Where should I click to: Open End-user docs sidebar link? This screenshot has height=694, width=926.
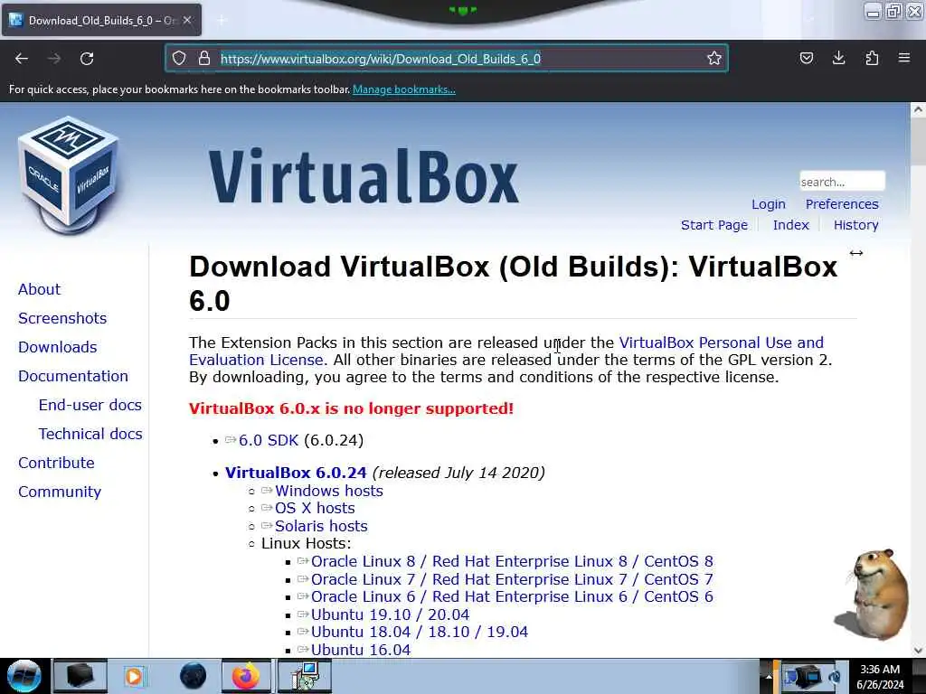pyautogui.click(x=90, y=405)
